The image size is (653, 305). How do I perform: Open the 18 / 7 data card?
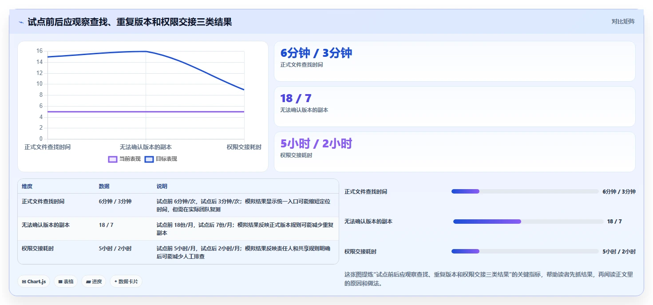point(455,107)
